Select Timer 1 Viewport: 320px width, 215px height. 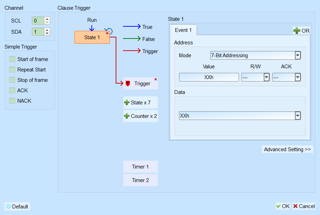140,167
